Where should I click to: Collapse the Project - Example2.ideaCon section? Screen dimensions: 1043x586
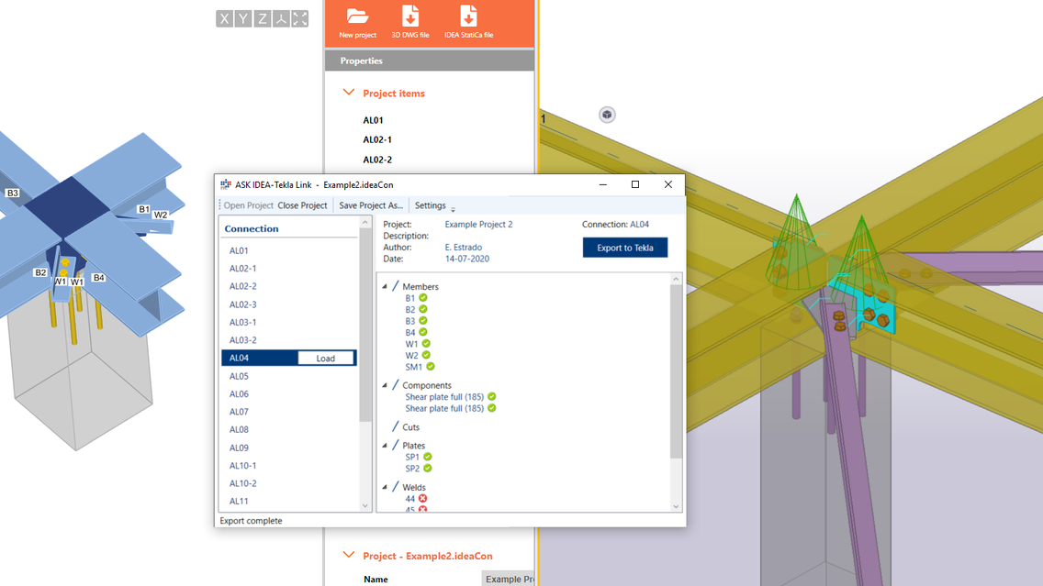(349, 556)
